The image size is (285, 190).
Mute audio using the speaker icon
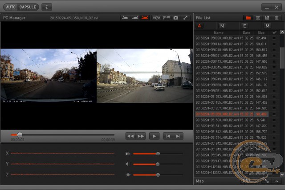128,164
